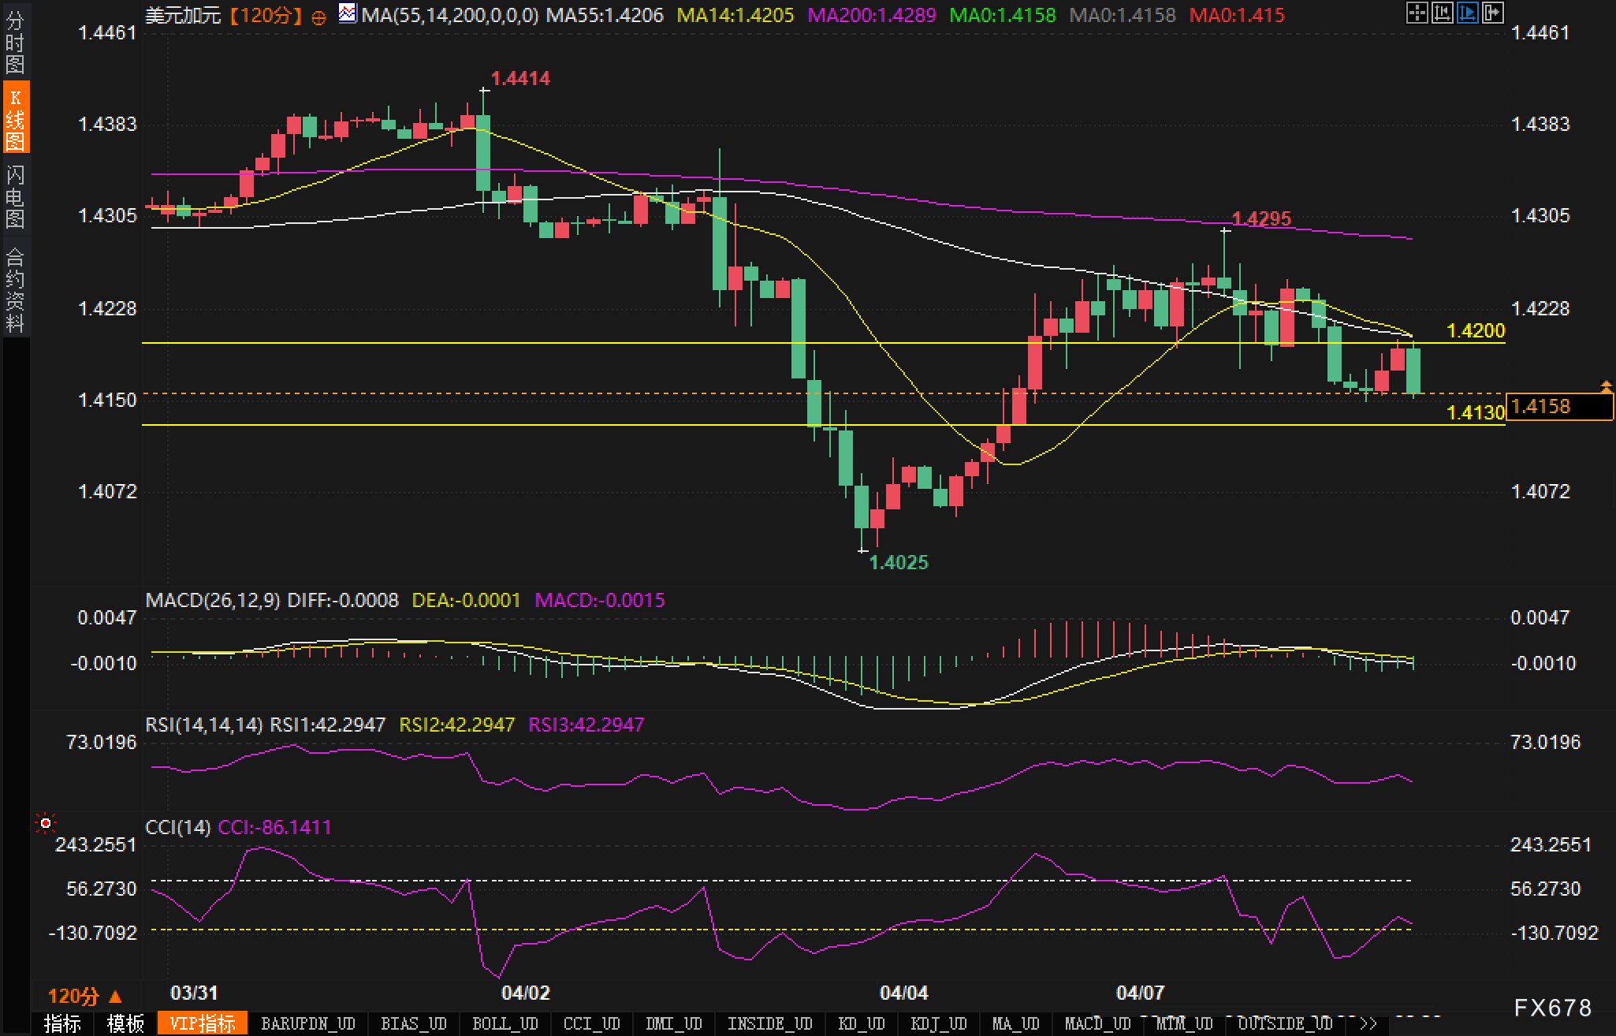The width and height of the screenshot is (1616, 1036).
Task: Open the 闪电图 sidebar view
Action: [15, 196]
